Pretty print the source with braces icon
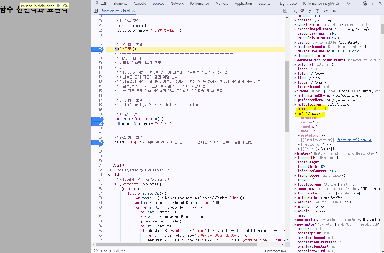Viewport: 384px width, 253px height. (x=96, y=251)
